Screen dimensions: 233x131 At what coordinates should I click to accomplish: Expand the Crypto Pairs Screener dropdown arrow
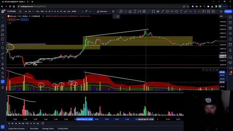(27, 128)
